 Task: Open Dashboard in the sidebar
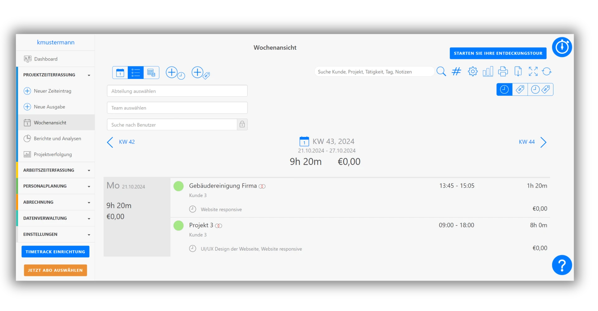tap(46, 59)
